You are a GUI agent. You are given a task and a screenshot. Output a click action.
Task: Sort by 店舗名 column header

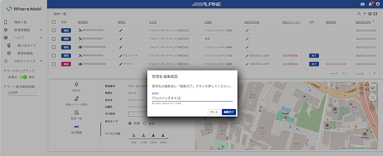208,22
